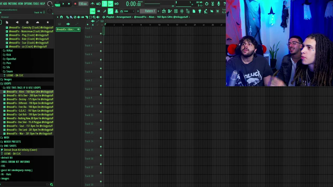The image size is (333, 187).
Task: Select the playlist Select tool icon
Action: (90, 17)
